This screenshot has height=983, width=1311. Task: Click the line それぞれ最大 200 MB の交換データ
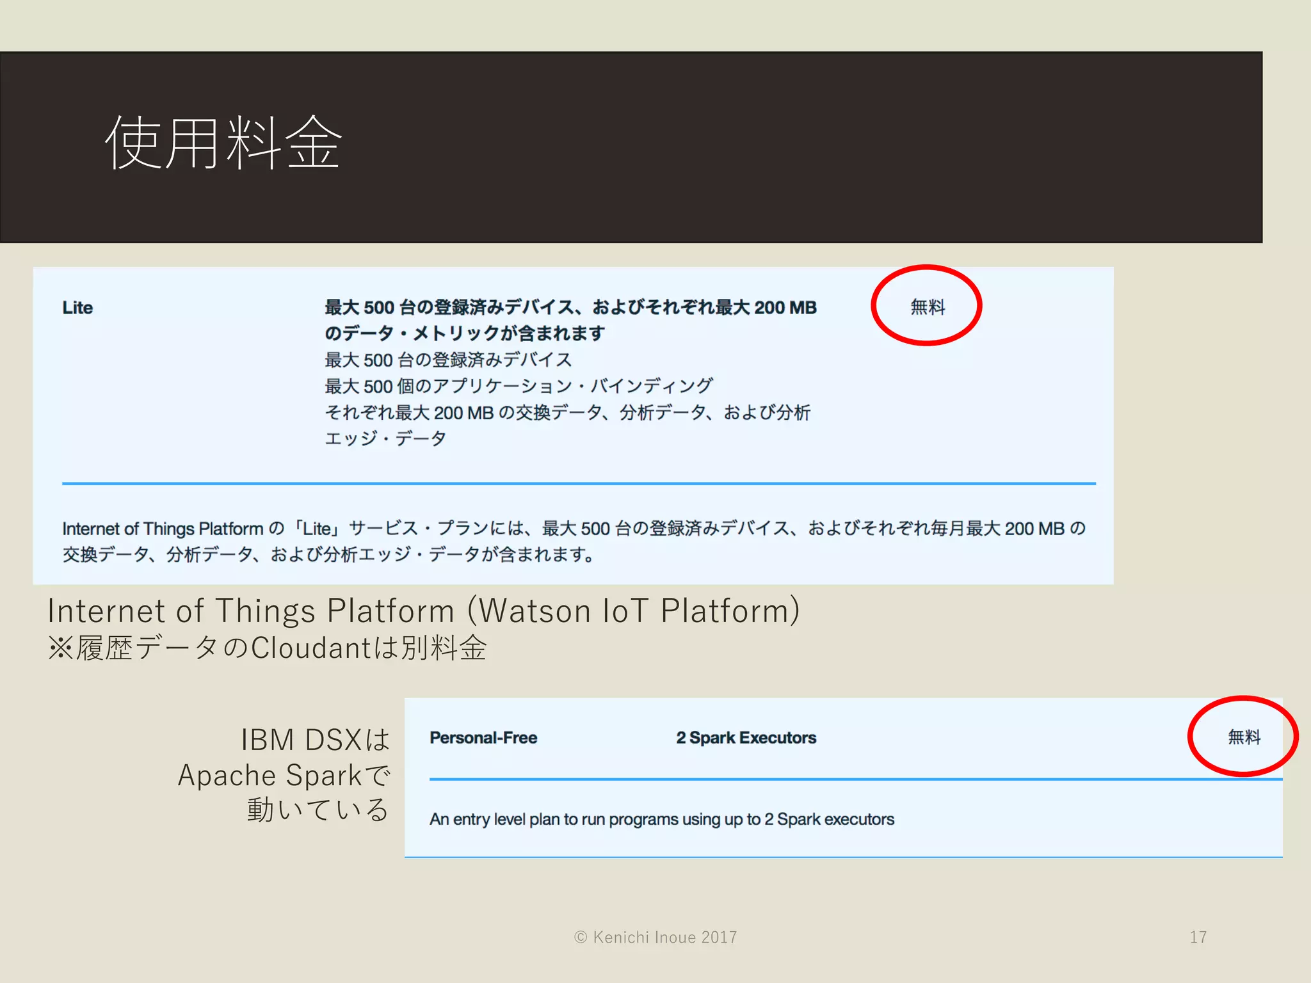(x=567, y=412)
